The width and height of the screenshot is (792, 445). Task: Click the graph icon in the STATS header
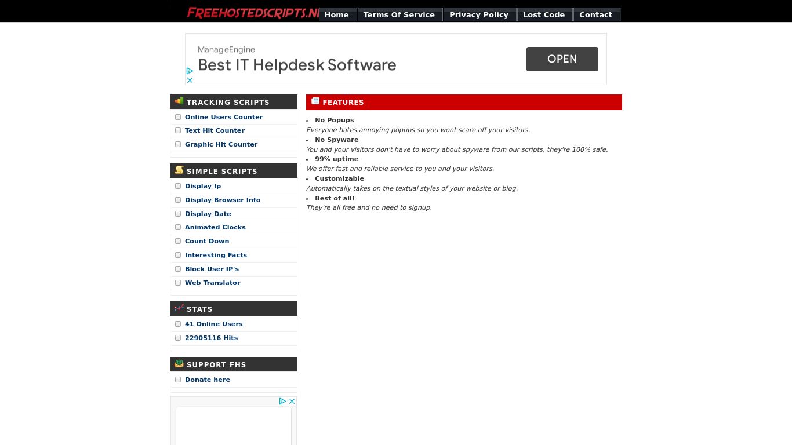179,308
